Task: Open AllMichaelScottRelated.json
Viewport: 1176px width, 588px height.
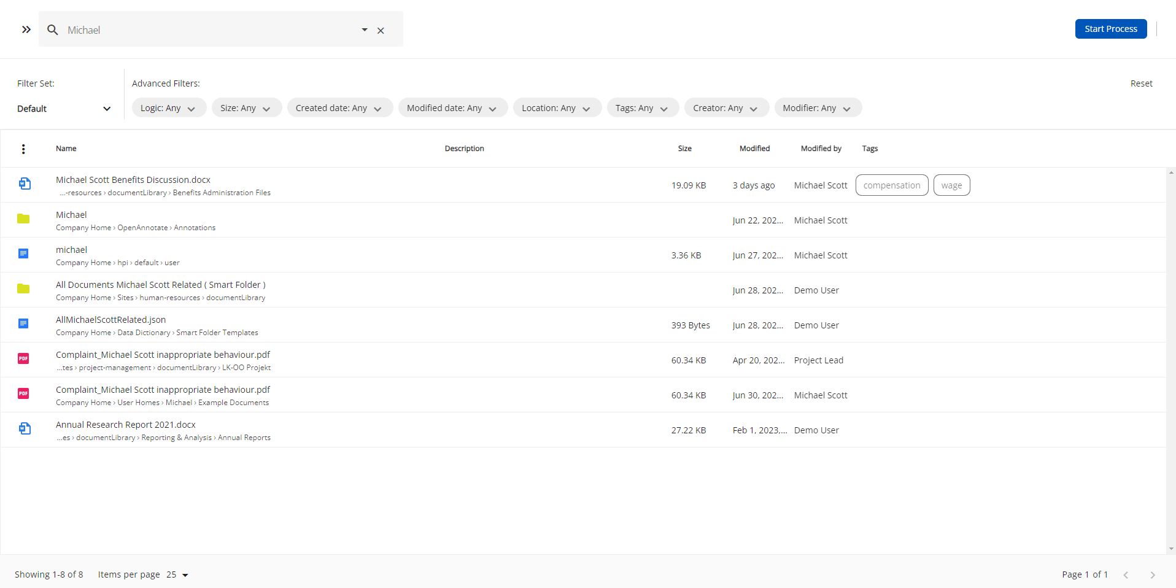Action: [111, 320]
